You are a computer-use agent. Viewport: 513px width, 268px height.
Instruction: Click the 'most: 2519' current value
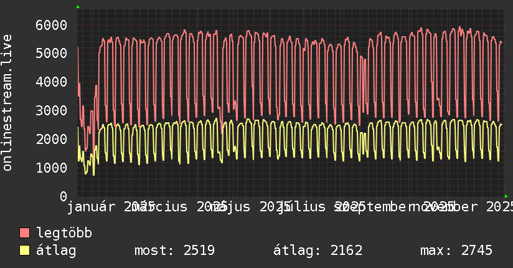tap(174, 251)
